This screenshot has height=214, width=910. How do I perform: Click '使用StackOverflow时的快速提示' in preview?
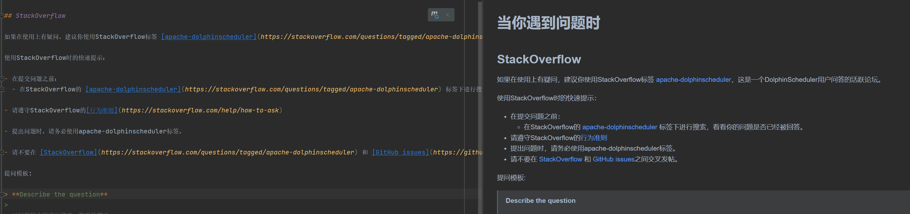pyautogui.click(x=547, y=98)
